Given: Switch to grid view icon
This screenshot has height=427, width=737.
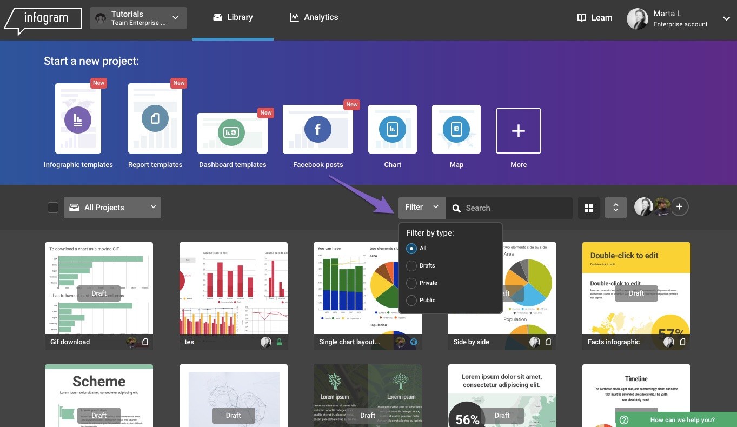Looking at the screenshot, I should click(x=589, y=208).
